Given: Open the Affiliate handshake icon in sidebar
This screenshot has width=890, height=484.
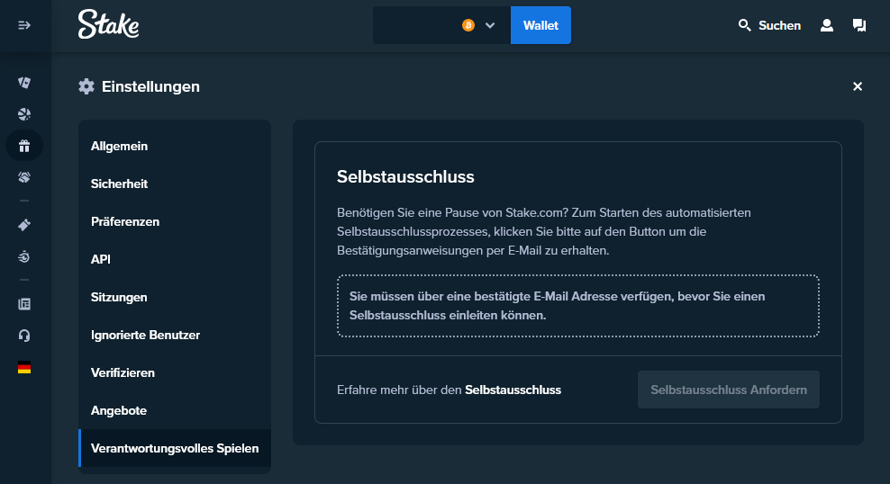Looking at the screenshot, I should click(23, 177).
